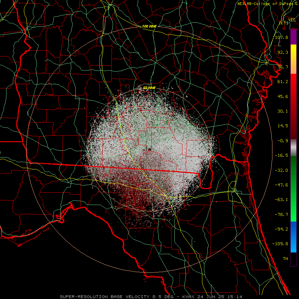Click the -63.1 velocity legend value
Screen dimensions: 299x299
pyautogui.click(x=281, y=200)
